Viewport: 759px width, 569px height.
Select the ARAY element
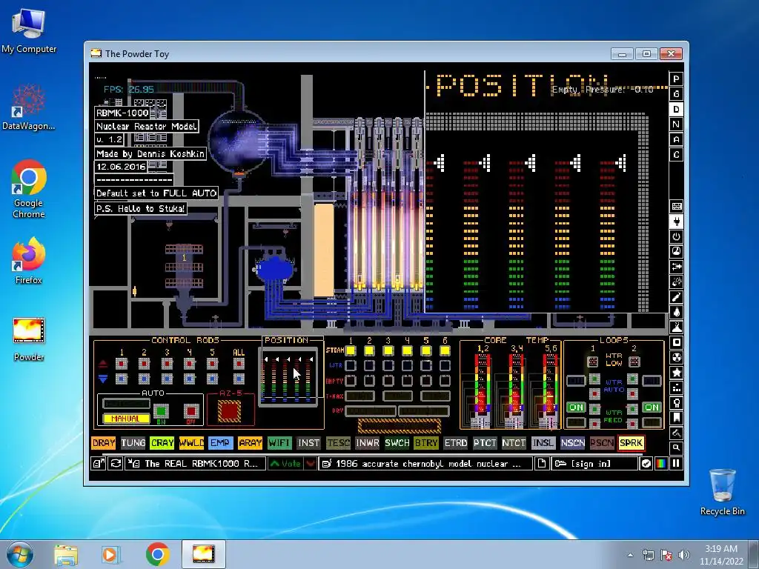click(251, 443)
